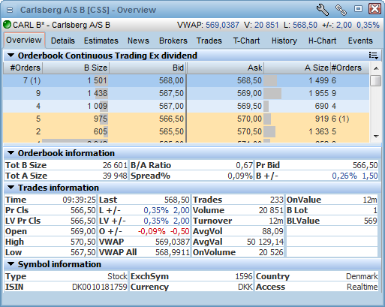This screenshot has height=307, width=385.
Task: Select the ask price 568,50 cell
Action: click(x=249, y=80)
